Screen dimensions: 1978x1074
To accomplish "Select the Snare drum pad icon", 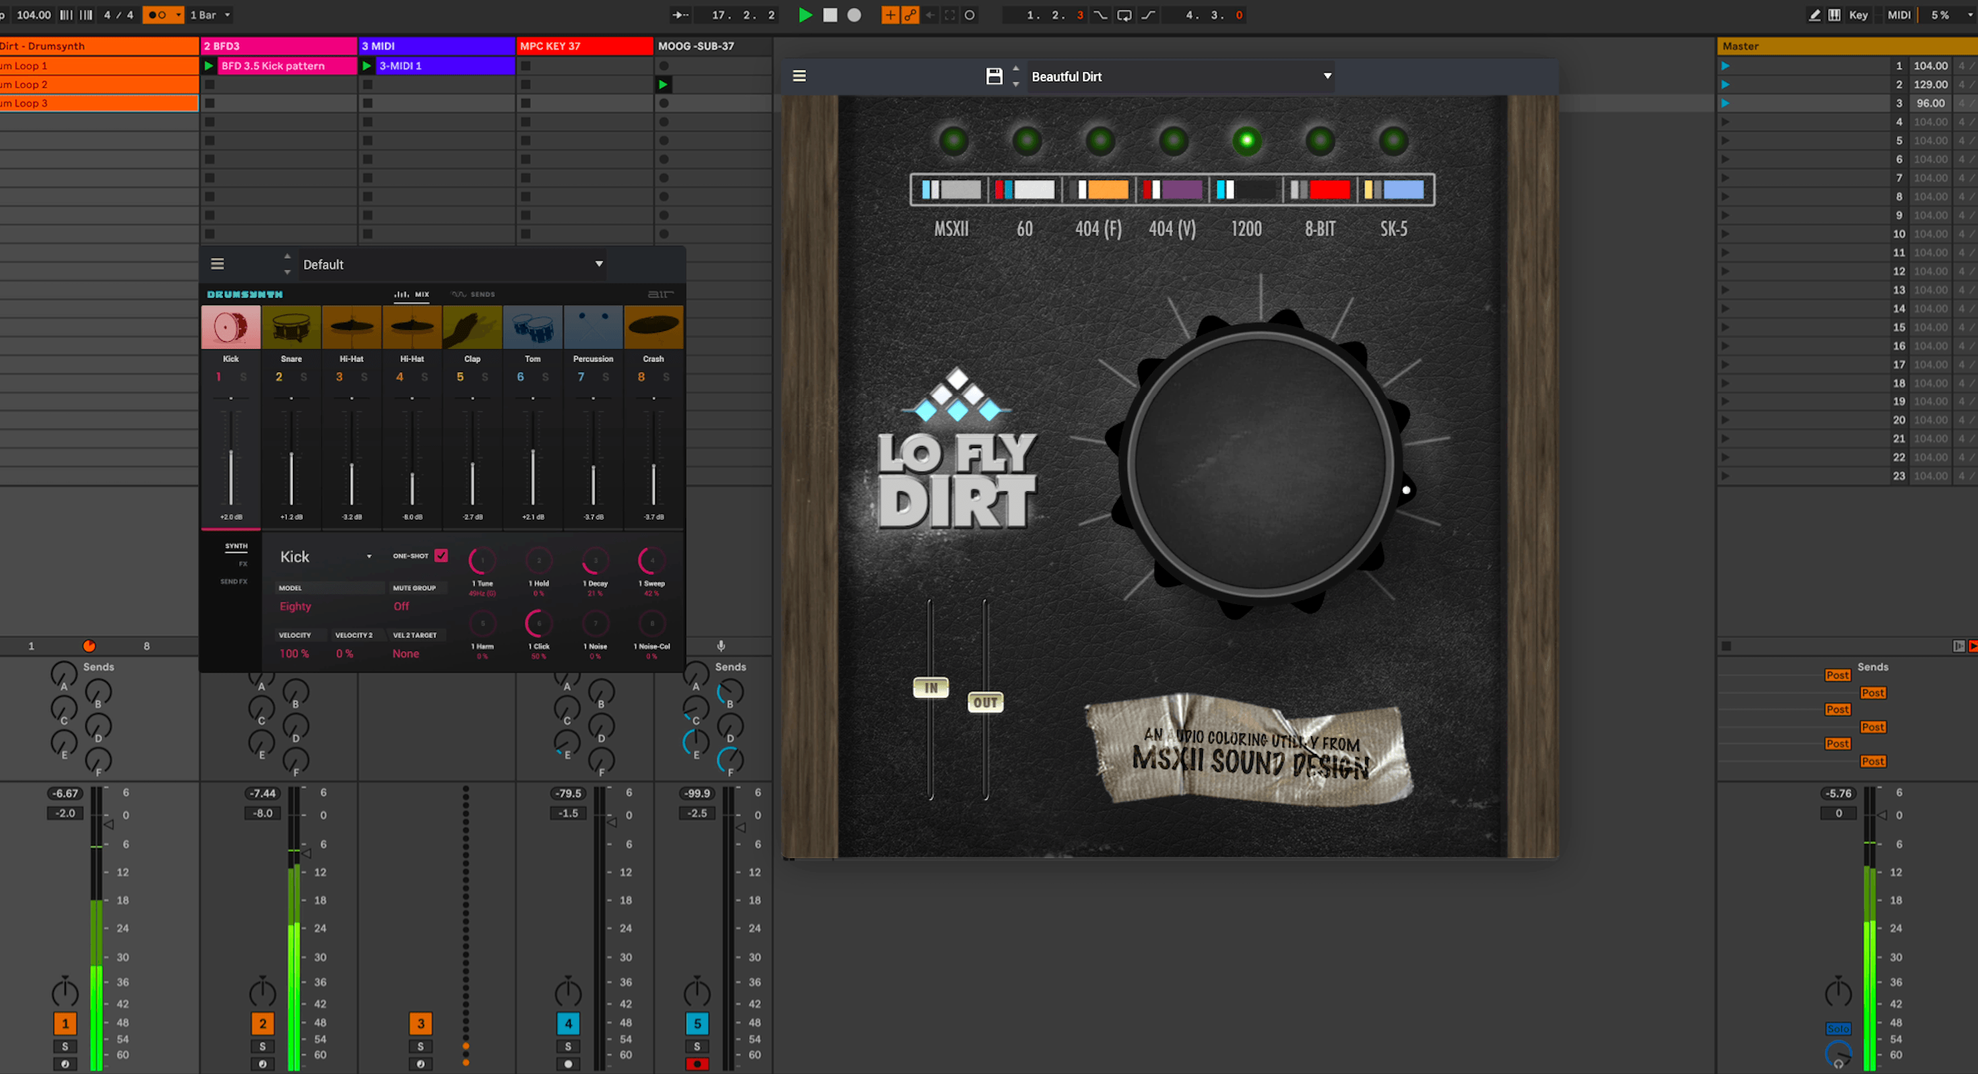I will point(291,328).
